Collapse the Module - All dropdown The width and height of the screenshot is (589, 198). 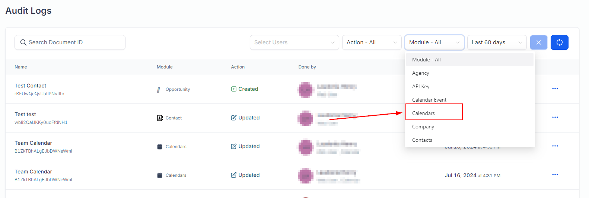(434, 42)
